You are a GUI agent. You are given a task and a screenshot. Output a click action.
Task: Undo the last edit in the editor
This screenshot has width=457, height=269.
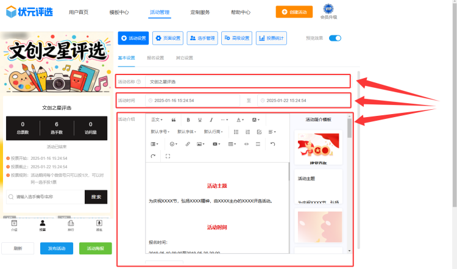(272, 144)
